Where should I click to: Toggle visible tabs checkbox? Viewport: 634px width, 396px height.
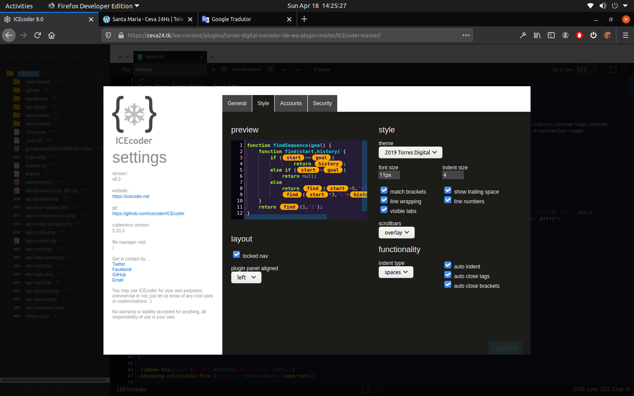coord(384,210)
